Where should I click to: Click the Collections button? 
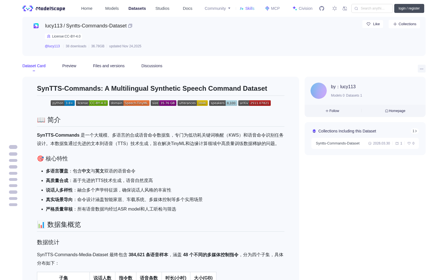(404, 24)
